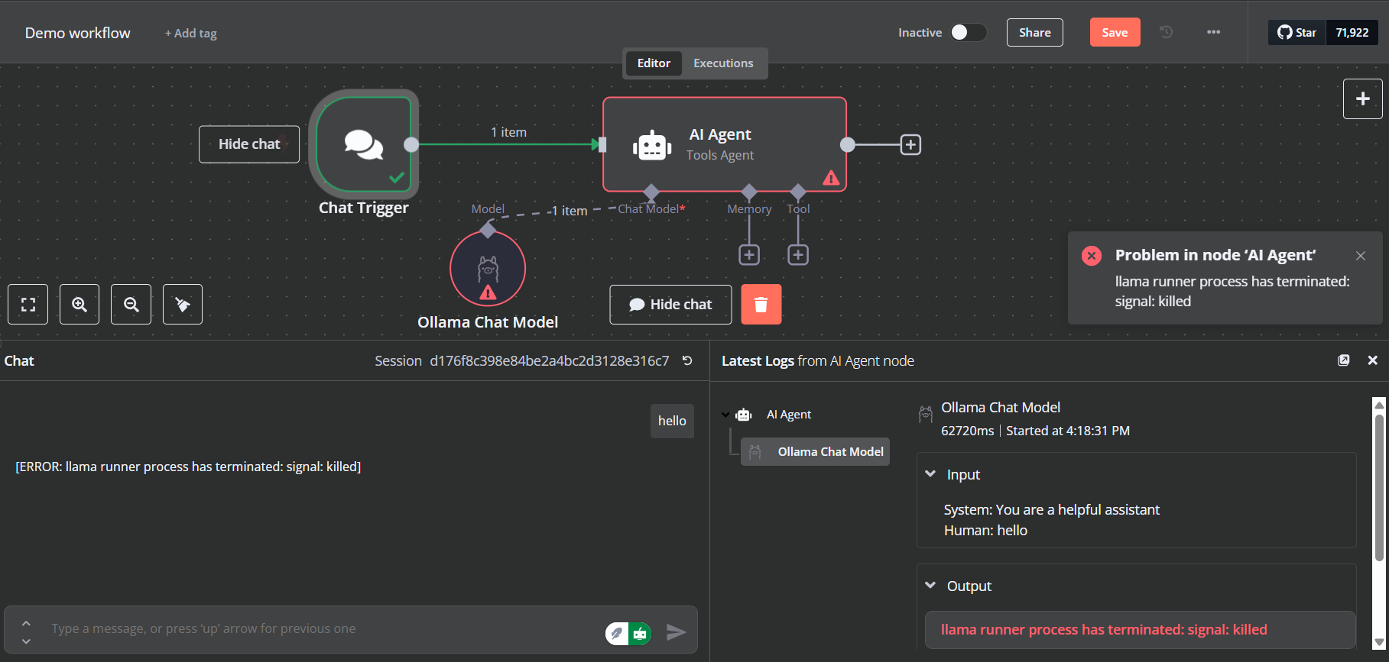Add a Tool sub-node
Image resolution: width=1389 pixels, height=662 pixels.
[798, 255]
